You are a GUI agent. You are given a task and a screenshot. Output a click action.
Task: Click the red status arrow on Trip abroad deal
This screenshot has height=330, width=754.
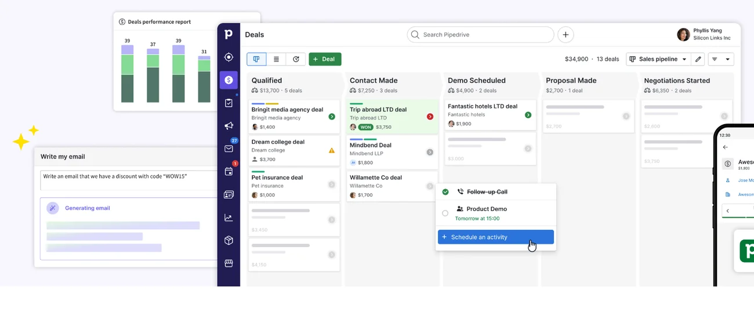(x=430, y=117)
